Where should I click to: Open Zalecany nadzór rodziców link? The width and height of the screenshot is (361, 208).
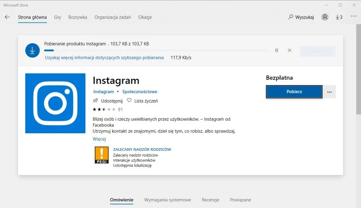(142, 149)
